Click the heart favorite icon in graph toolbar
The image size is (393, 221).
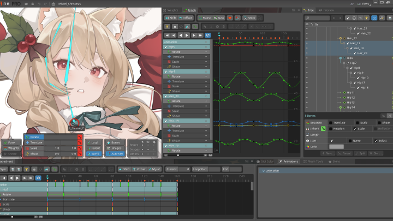tap(230, 18)
